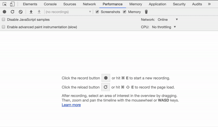
Task: Switch to the Network tab
Action: point(89,4)
